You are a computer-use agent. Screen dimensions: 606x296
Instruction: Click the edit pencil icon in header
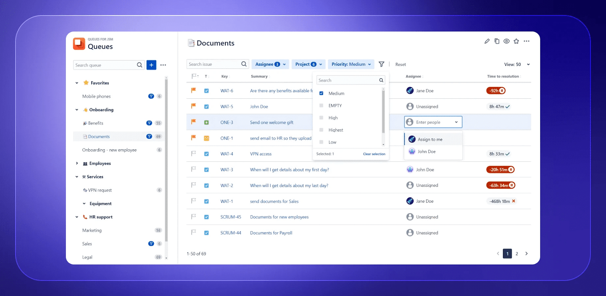[487, 41]
